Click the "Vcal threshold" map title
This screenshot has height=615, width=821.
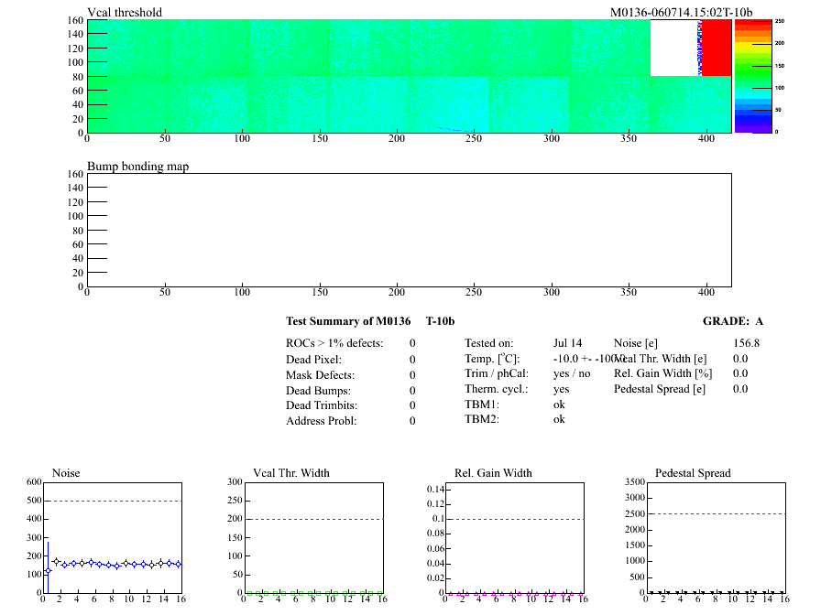[x=125, y=12]
